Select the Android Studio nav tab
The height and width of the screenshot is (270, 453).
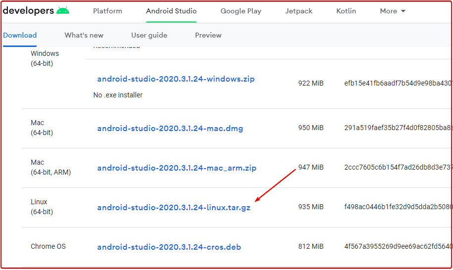click(x=171, y=11)
